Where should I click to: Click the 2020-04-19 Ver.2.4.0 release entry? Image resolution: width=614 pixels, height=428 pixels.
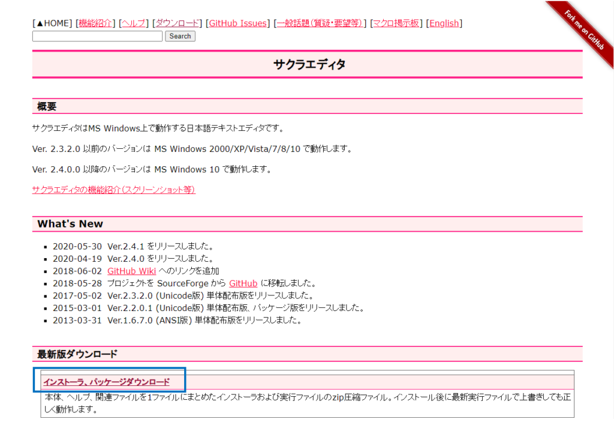[x=134, y=259]
